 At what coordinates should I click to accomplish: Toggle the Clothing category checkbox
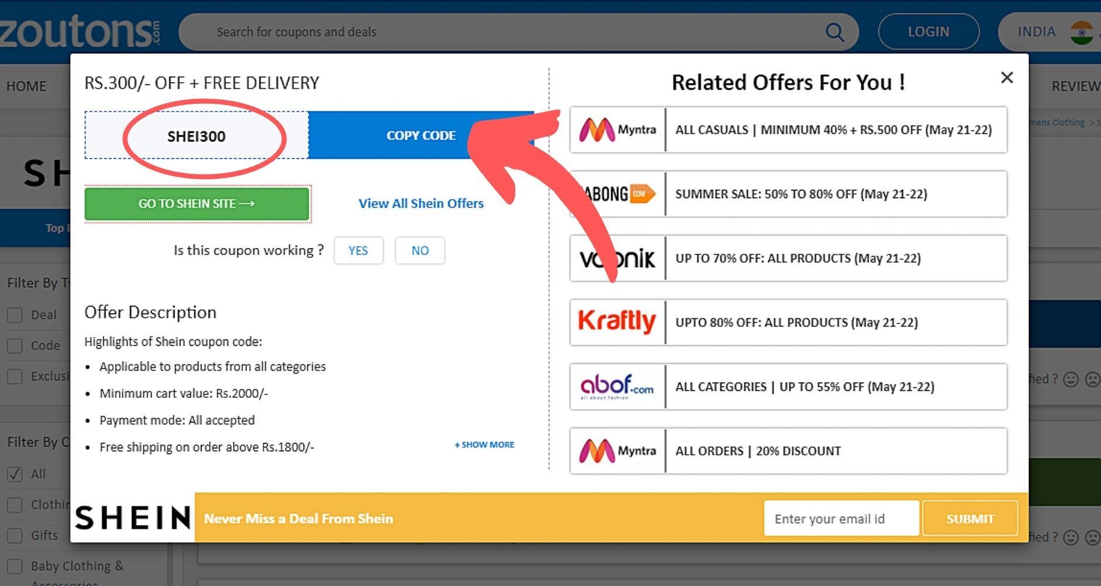point(15,505)
